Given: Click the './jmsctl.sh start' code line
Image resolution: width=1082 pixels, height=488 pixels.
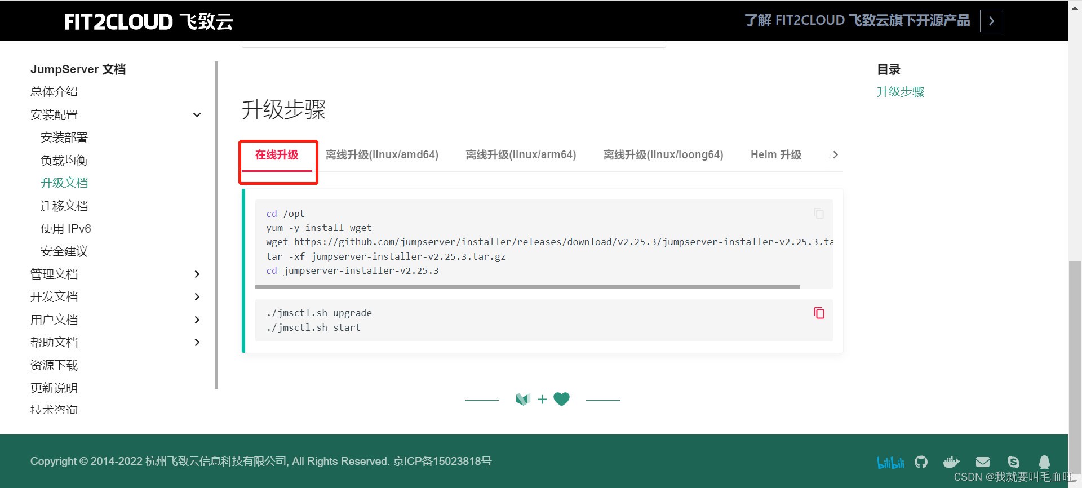Looking at the screenshot, I should point(313,327).
